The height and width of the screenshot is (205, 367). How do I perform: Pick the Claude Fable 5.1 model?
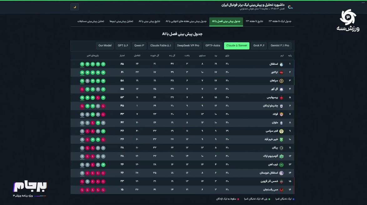pos(161,46)
